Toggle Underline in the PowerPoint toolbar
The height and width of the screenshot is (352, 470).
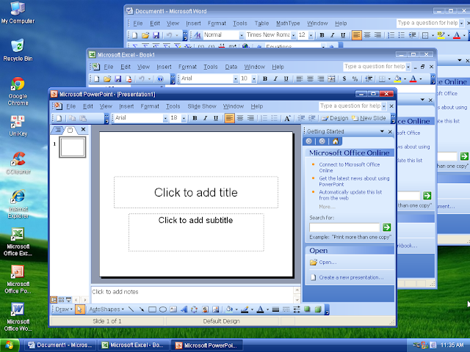(x=216, y=118)
